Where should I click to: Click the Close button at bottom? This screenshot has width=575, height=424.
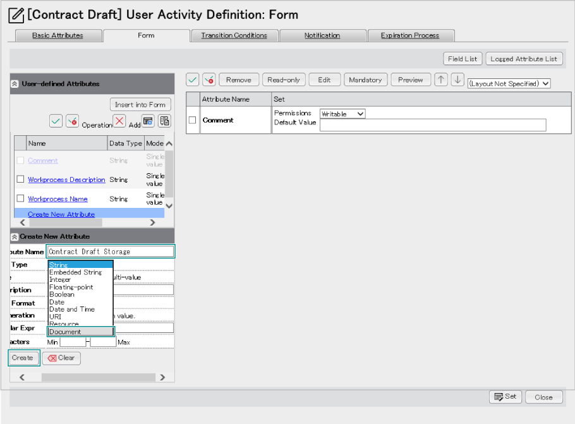[x=543, y=397]
